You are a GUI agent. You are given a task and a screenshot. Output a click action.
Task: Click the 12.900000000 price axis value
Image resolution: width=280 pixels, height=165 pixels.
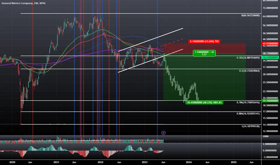(x=270, y=131)
